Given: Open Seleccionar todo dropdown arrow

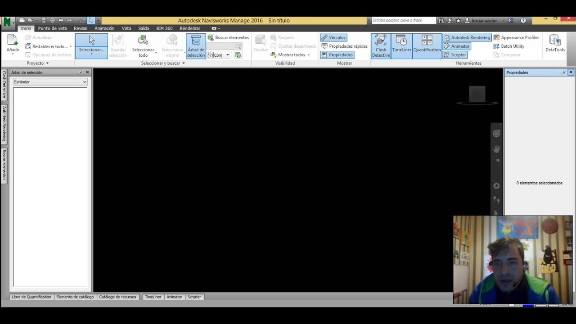Looking at the screenshot, I should [x=156, y=54].
